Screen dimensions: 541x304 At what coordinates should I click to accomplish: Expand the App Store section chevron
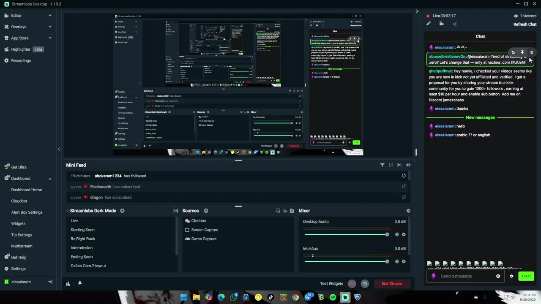pos(50,38)
